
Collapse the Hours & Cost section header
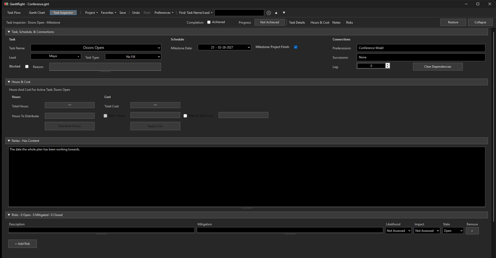click(x=247, y=82)
